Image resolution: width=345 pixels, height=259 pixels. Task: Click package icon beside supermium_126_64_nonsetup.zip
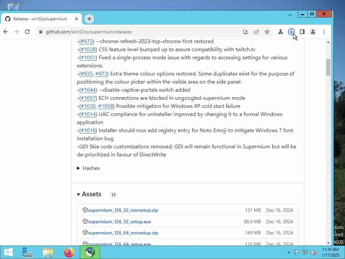[85, 233]
